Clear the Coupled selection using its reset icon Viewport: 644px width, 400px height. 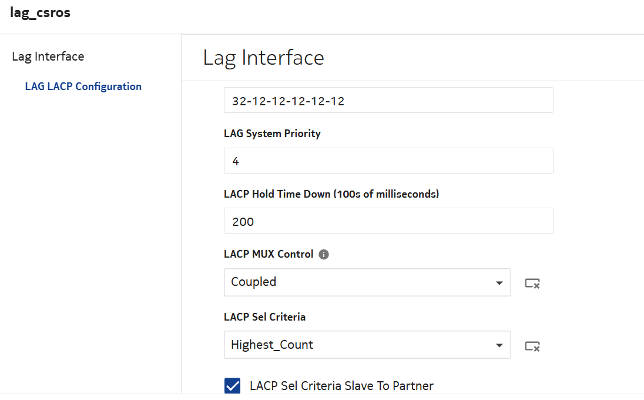(532, 284)
